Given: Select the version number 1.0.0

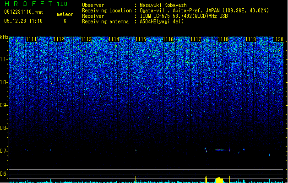Looking at the screenshot, I should click(x=62, y=4).
